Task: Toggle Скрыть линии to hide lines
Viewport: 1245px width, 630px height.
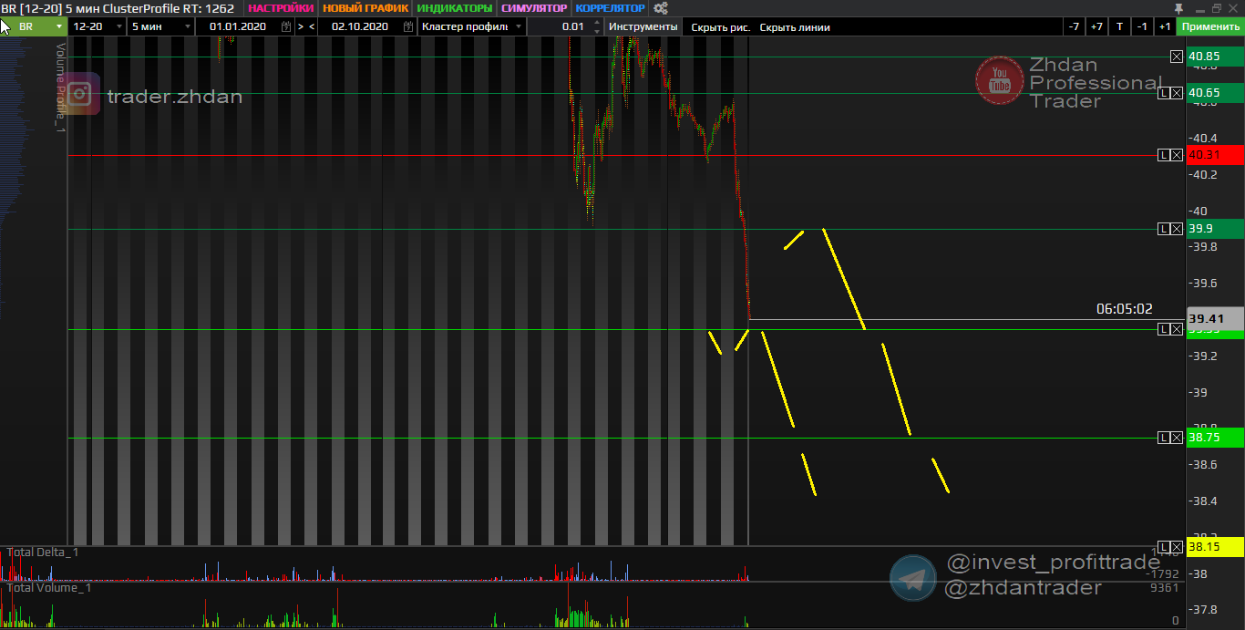Action: [795, 26]
